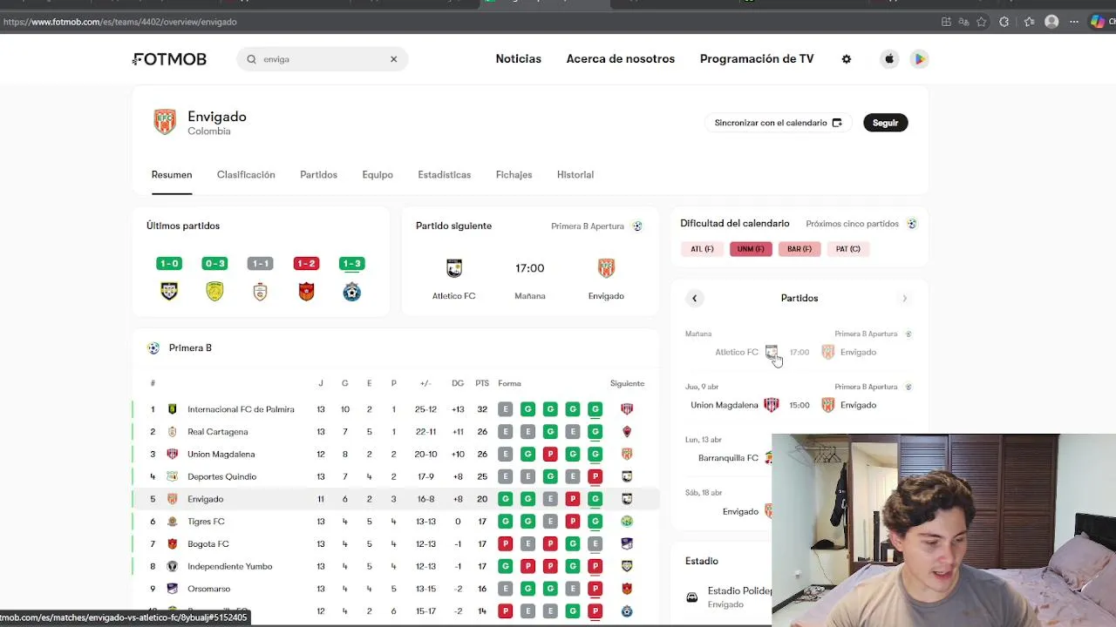Click the P form badge in Envigado row
This screenshot has height=627, width=1116.
point(572,499)
